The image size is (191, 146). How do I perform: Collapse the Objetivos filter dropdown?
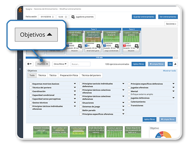(42, 64)
